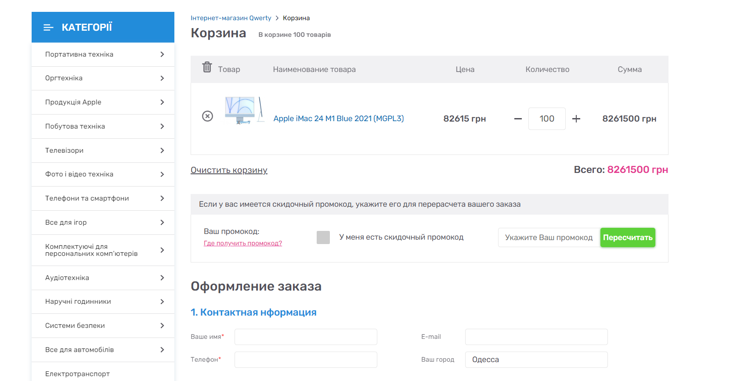Expand the Портативна техніка category arrow
This screenshot has width=748, height=381.
(162, 54)
